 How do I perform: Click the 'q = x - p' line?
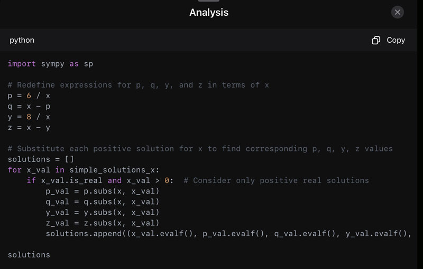pos(29,106)
